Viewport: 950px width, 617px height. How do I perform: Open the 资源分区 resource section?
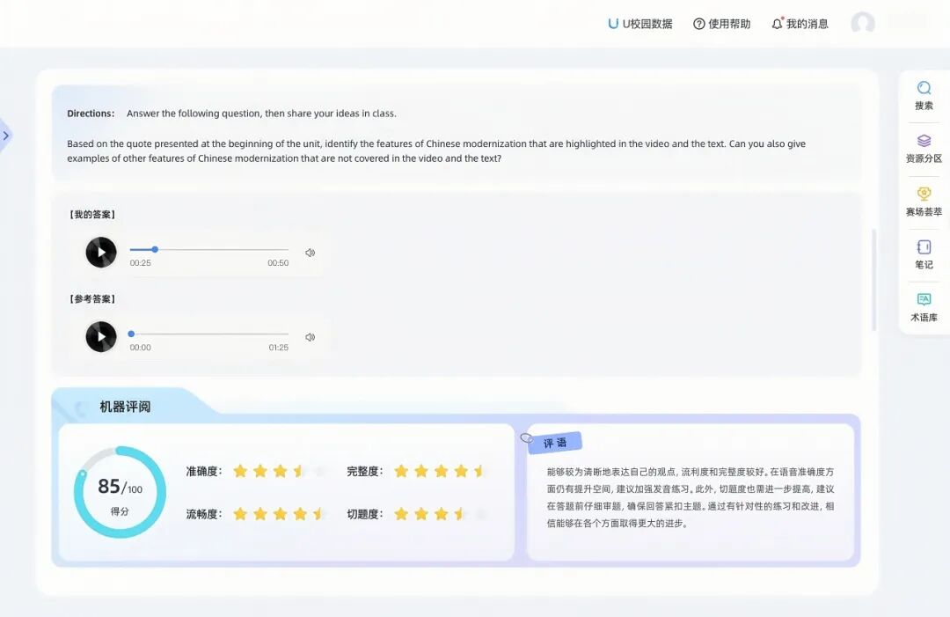point(924,148)
